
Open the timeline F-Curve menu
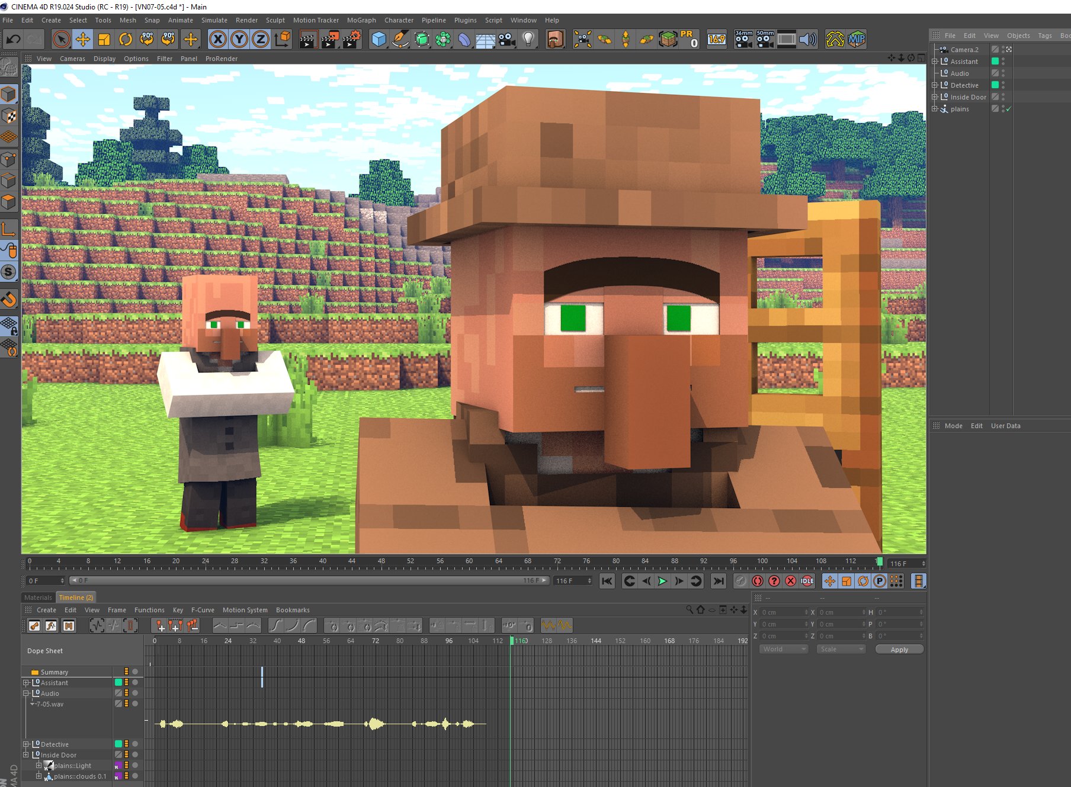(203, 610)
